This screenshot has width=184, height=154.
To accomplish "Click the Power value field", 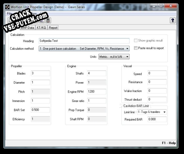I will [x=97, y=82].
